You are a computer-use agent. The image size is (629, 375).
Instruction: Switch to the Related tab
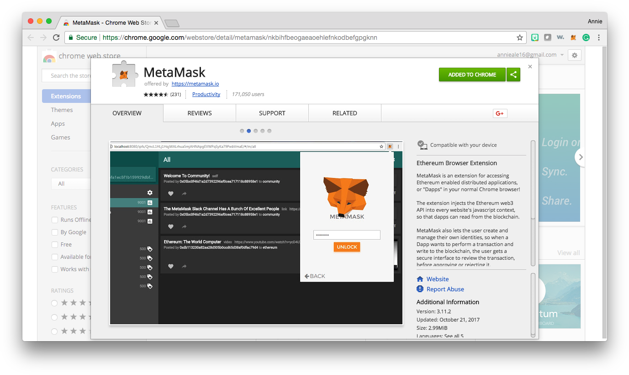(345, 113)
